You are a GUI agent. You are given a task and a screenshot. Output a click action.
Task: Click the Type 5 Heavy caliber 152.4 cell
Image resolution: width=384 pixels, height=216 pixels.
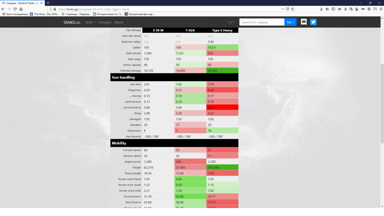tap(222, 47)
